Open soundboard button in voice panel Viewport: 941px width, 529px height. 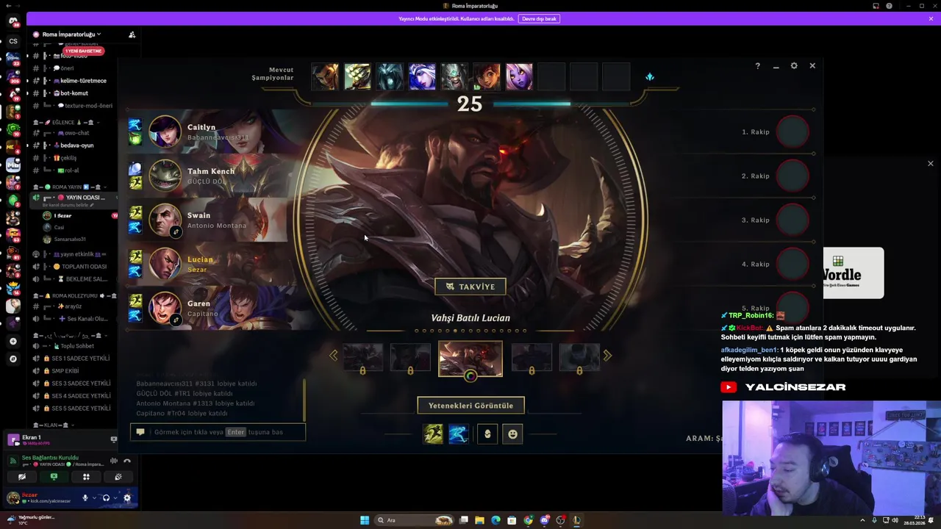tap(118, 477)
